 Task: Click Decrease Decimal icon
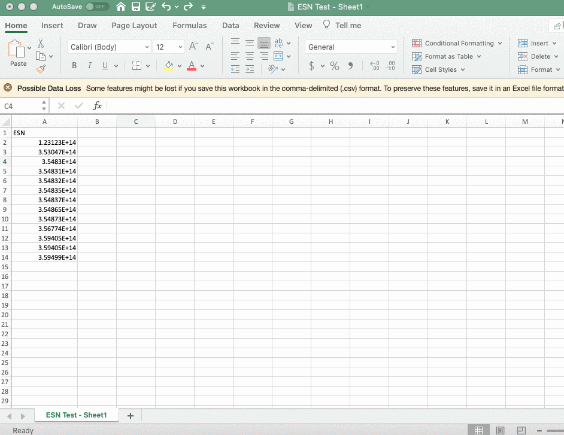pyautogui.click(x=390, y=66)
